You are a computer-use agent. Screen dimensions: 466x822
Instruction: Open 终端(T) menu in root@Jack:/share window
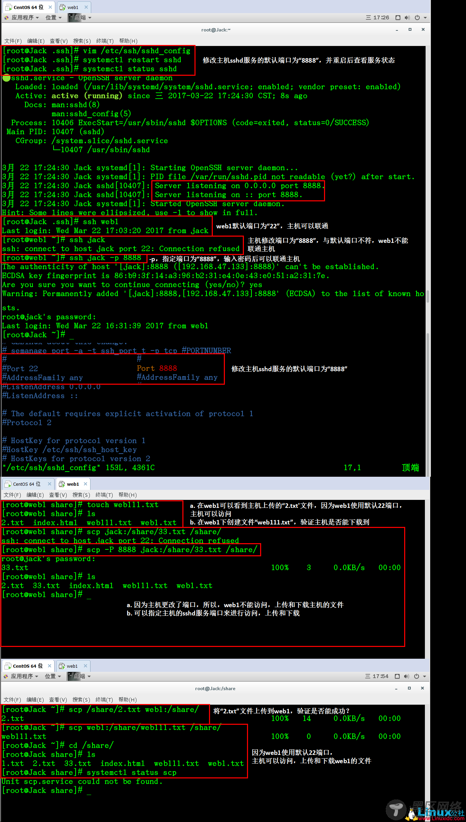[104, 700]
